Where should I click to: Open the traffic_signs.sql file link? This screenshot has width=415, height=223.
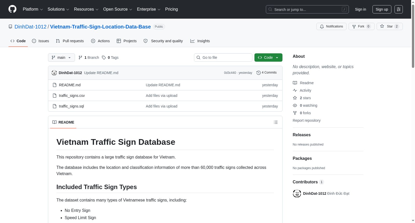point(71,106)
